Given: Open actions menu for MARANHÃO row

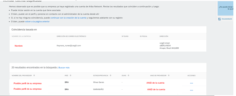Looking at the screenshot, I should (191, 90).
